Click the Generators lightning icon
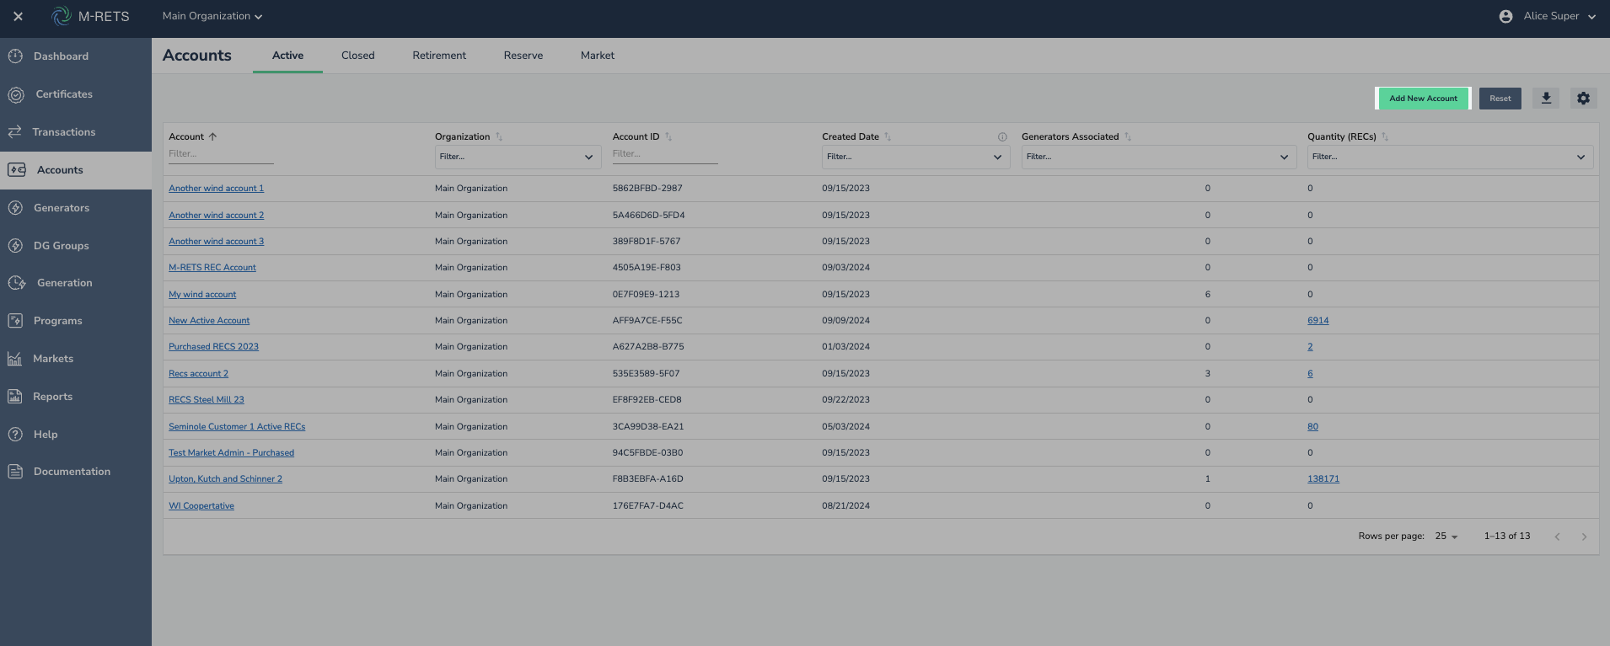This screenshot has height=646, width=1610. tap(16, 208)
